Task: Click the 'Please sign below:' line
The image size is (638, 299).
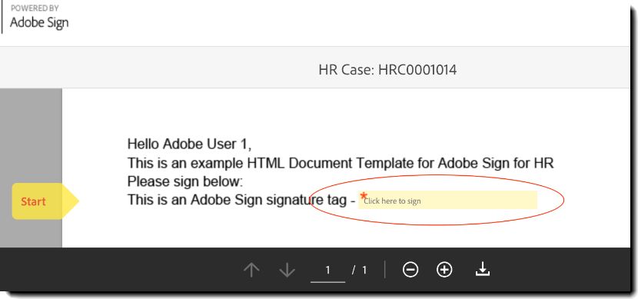Action: tap(185, 181)
